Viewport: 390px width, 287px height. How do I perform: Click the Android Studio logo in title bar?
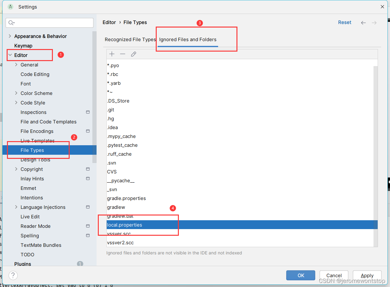click(x=11, y=6)
